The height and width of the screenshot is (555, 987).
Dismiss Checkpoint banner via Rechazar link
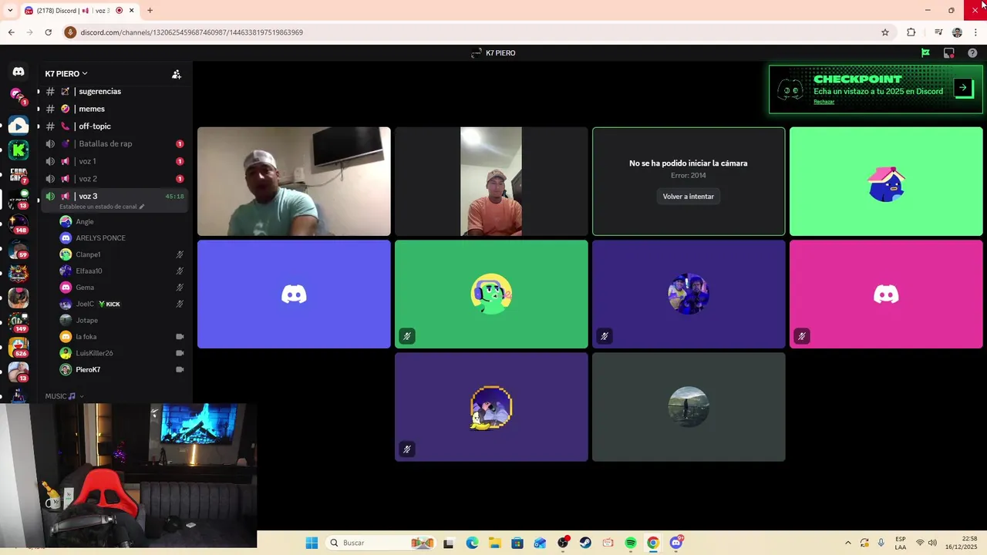pyautogui.click(x=824, y=102)
